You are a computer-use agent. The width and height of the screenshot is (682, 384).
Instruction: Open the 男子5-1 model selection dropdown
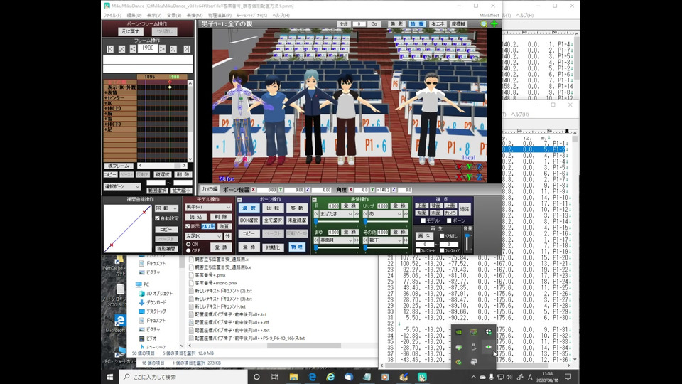208,208
